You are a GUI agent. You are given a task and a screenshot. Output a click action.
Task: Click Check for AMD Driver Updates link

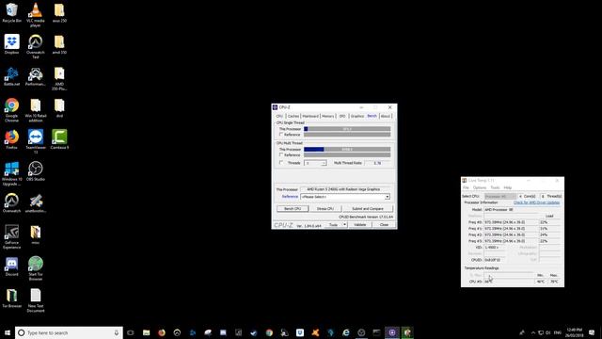[x=536, y=202]
